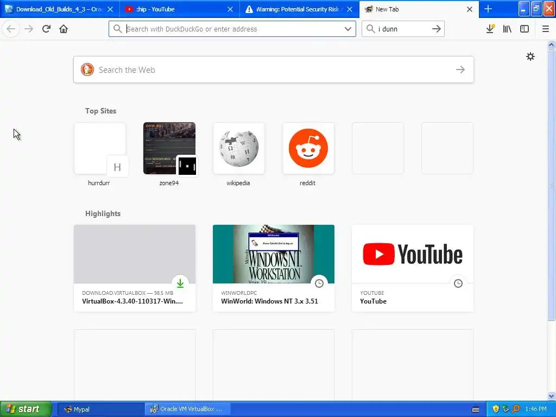Open the home page icon
The width and height of the screenshot is (556, 417).
click(64, 29)
